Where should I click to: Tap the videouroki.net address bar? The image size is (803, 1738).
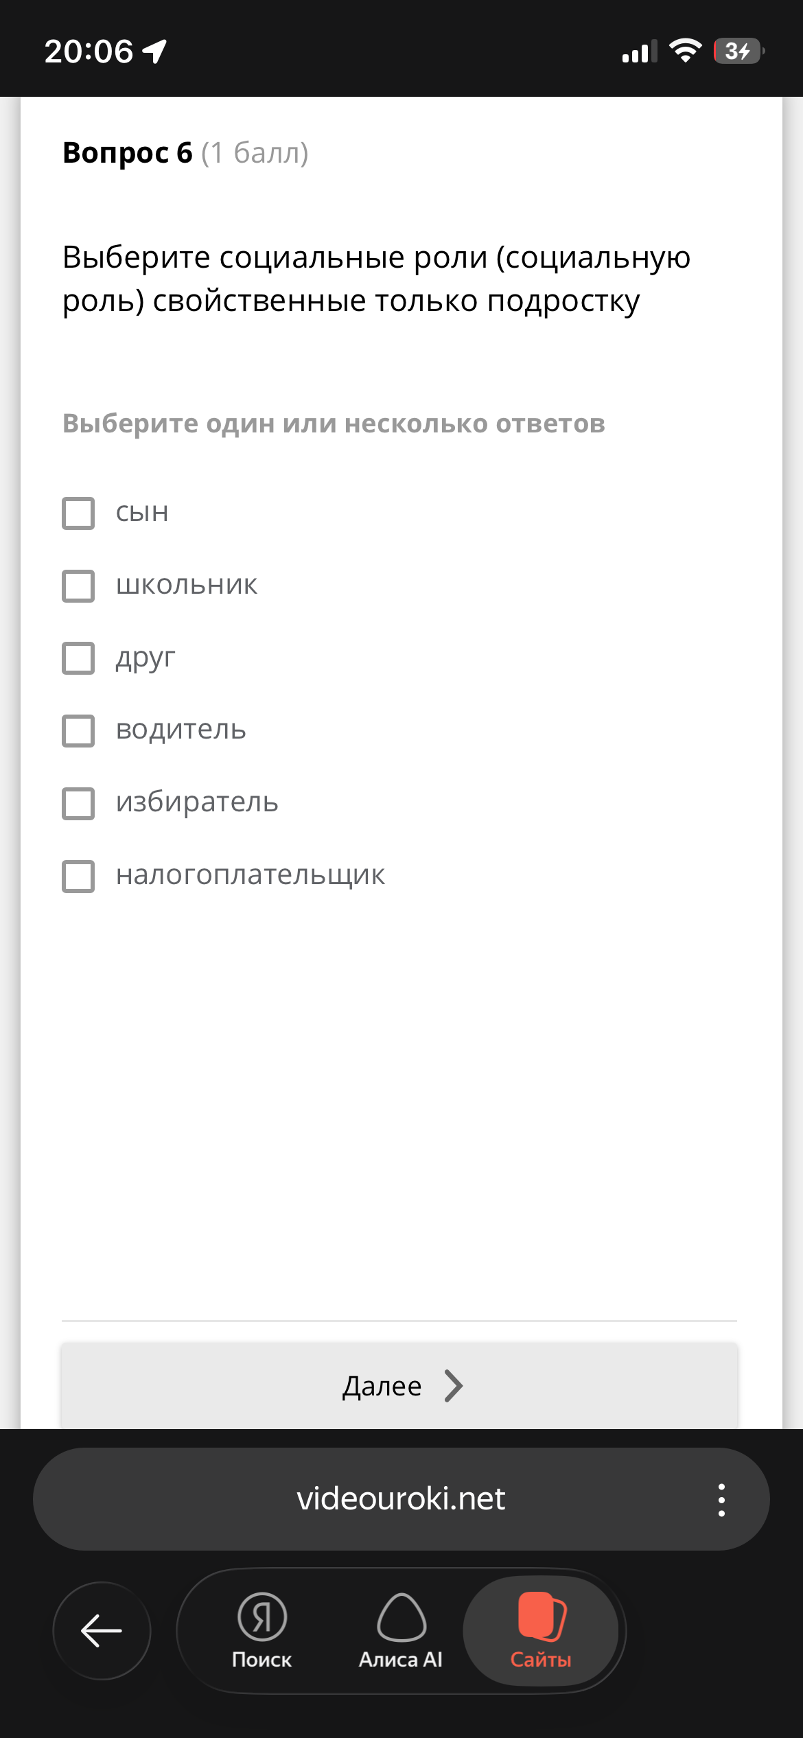pyautogui.click(x=401, y=1498)
